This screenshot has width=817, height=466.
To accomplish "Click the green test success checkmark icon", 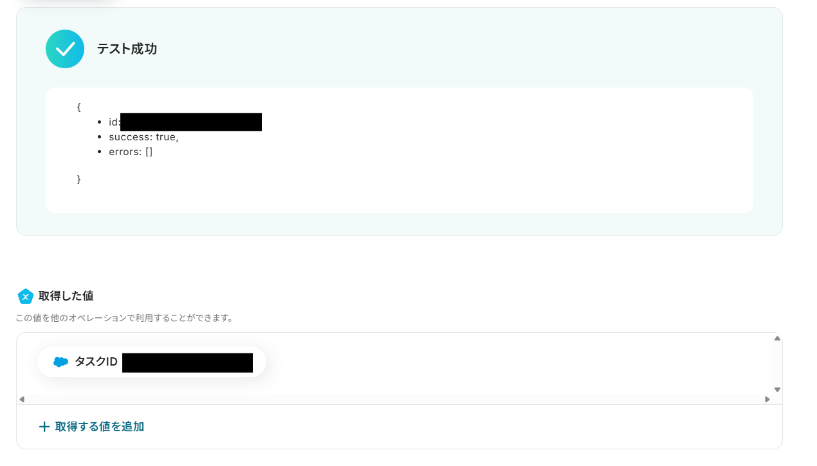I will pos(65,49).
